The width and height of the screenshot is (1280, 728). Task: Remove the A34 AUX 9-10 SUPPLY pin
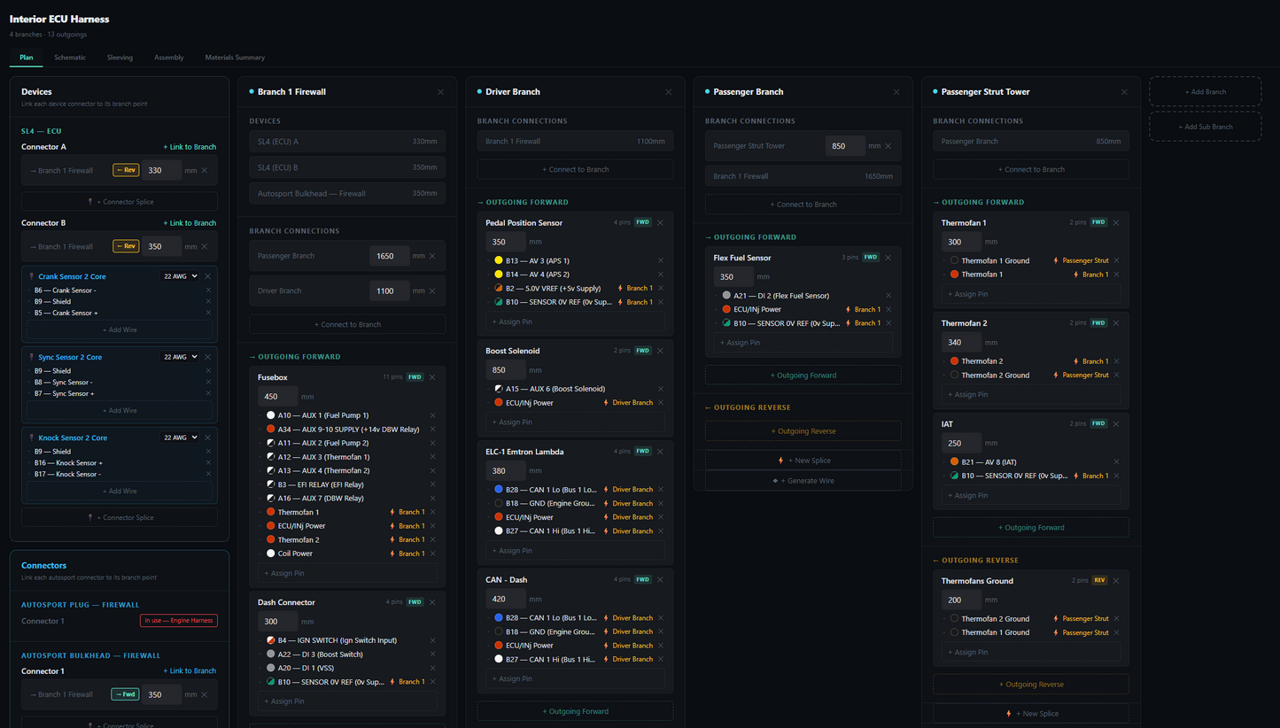coord(433,430)
